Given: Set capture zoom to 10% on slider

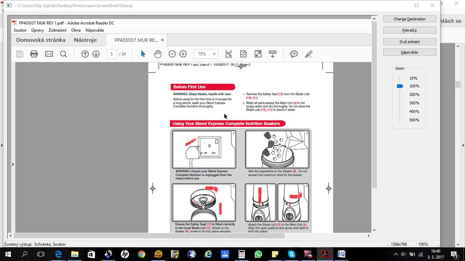Looking at the screenshot, I should coord(413,78).
